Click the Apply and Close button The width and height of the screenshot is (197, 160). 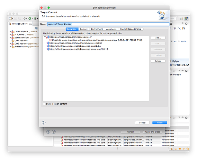(153, 132)
